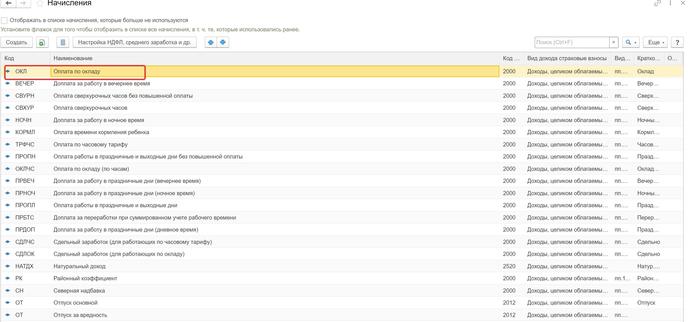688x322 pixels.
Task: Click the row icon next to НОЧН
Action: [x=8, y=120]
